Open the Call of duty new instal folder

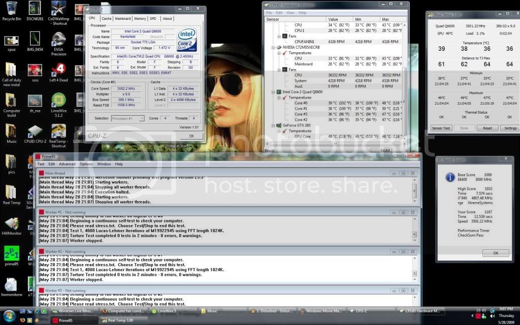click(x=12, y=75)
